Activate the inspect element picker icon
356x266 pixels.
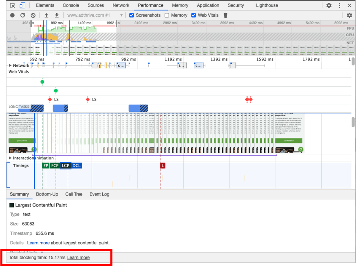click(12, 5)
